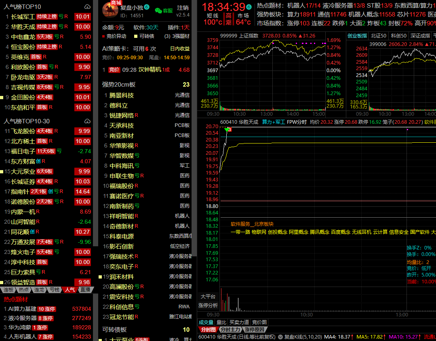The height and width of the screenshot is (341, 436).
Task: Click the 大平台 button
Action: [x=208, y=297]
